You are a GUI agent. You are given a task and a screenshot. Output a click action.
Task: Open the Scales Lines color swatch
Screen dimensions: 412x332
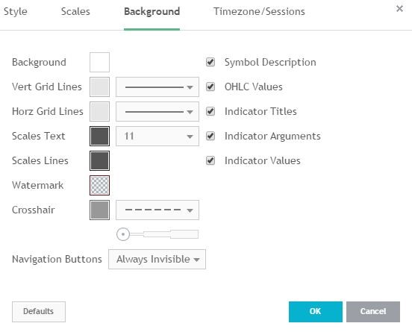pos(99,160)
